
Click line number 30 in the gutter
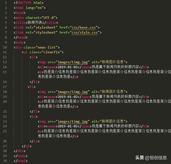pyautogui.click(x=5, y=161)
